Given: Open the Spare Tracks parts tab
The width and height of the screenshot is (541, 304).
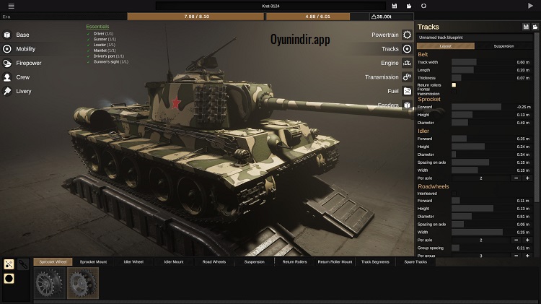Looking at the screenshot, I should point(415,262).
